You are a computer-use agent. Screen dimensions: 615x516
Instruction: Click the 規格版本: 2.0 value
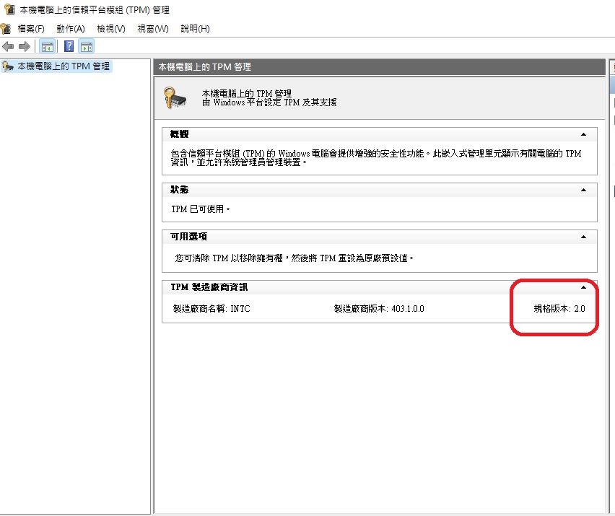(559, 309)
